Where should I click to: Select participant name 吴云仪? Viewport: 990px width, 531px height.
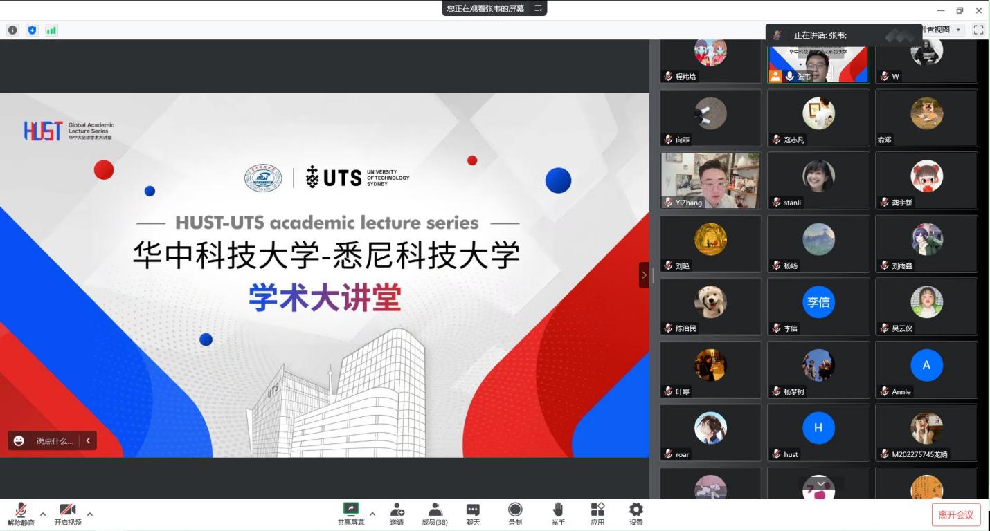(902, 328)
